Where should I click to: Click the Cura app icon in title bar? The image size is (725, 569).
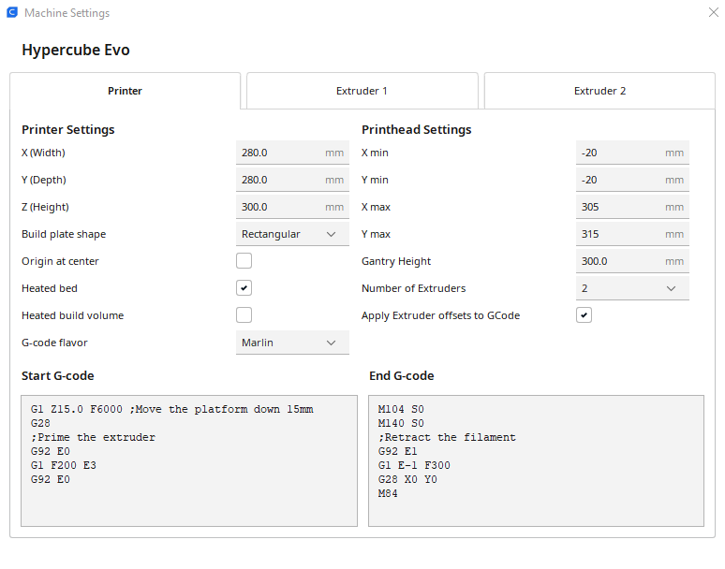point(12,13)
